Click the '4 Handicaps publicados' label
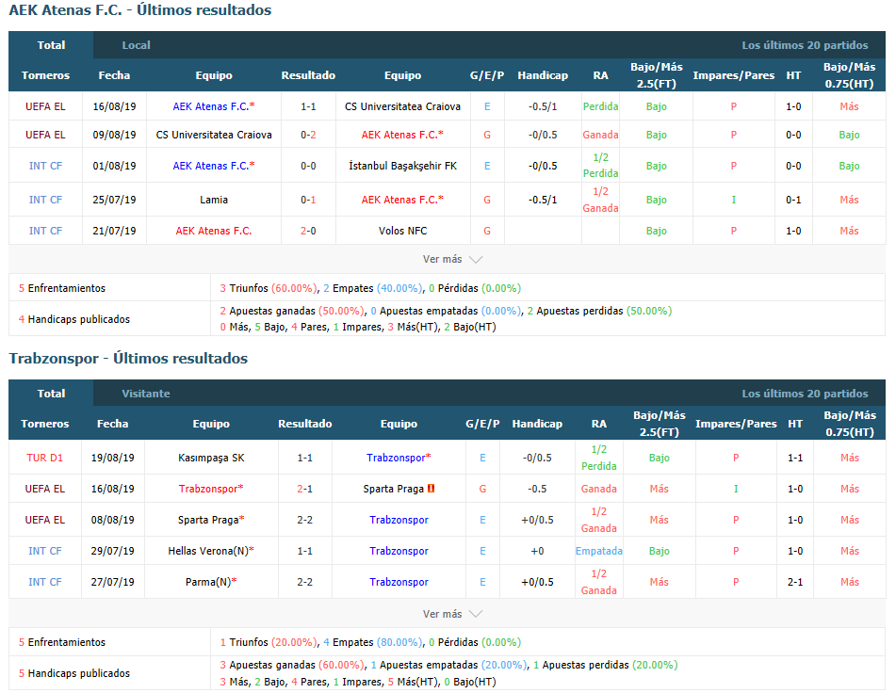The width and height of the screenshot is (896, 693). click(x=74, y=319)
